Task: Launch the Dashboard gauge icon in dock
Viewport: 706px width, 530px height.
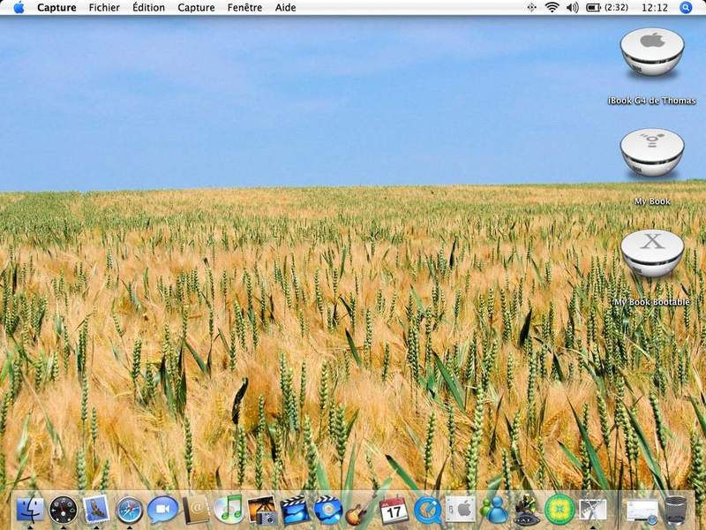Action: 63,510
